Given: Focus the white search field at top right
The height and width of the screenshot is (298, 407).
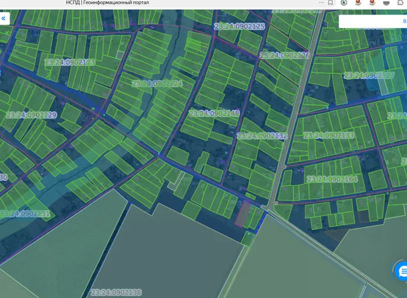Looking at the screenshot, I should point(372,21).
